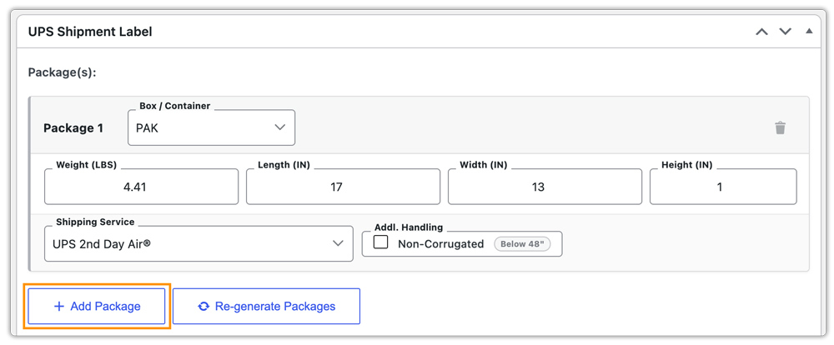Move UPS Shipment Label panel down

785,32
